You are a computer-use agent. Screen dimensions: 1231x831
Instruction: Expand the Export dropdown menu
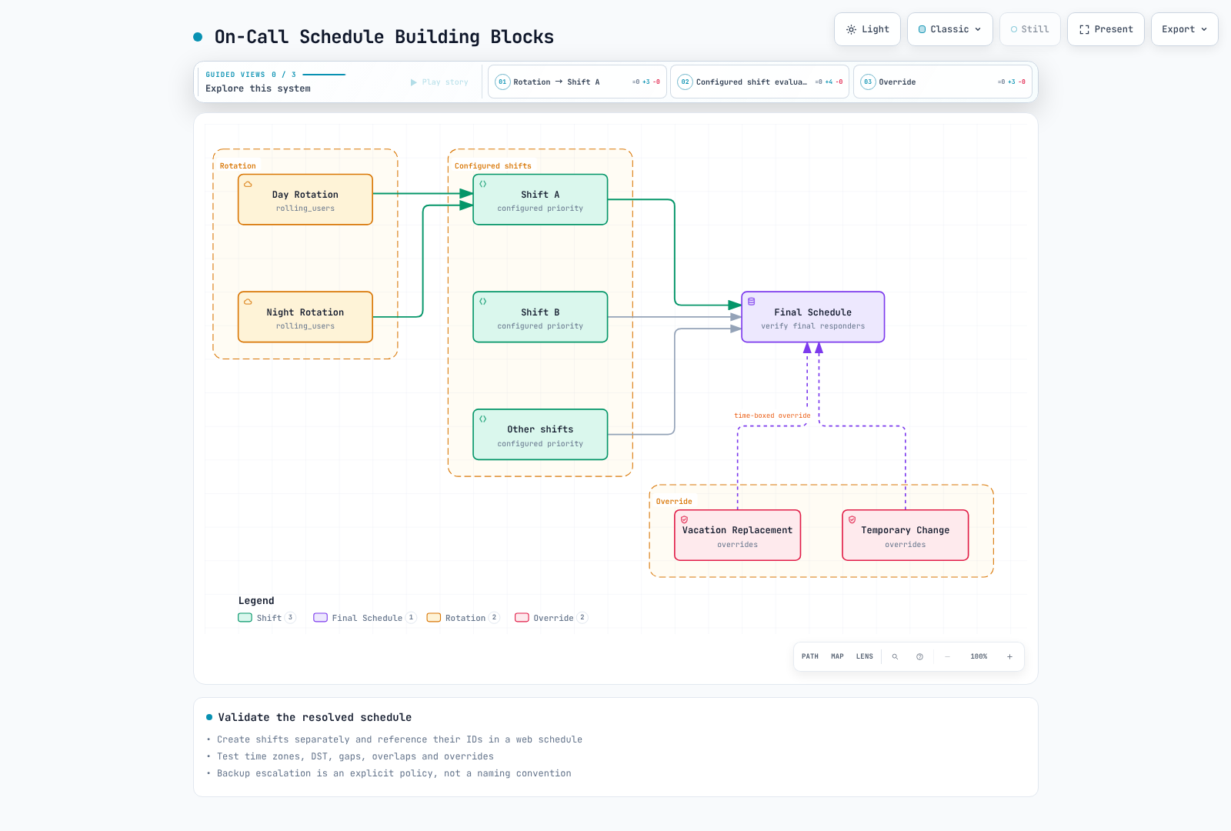click(1185, 29)
